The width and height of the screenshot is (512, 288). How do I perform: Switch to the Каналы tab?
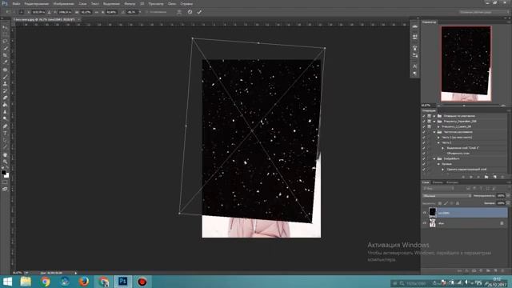point(438,182)
